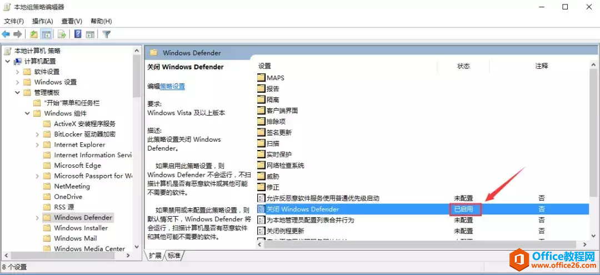Open the 操作(A) menu
The image size is (600, 275).
coord(42,21)
